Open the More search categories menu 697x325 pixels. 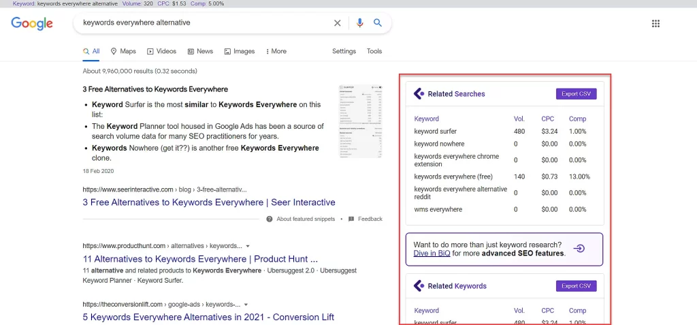[276, 51]
